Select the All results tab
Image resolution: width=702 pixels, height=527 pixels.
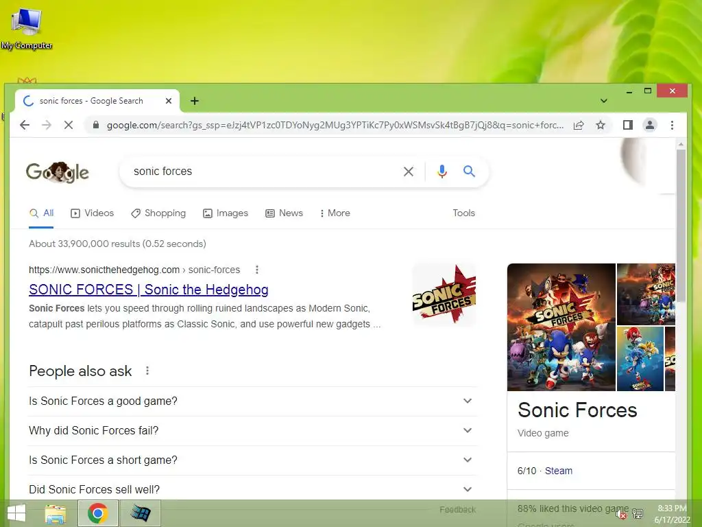click(41, 213)
